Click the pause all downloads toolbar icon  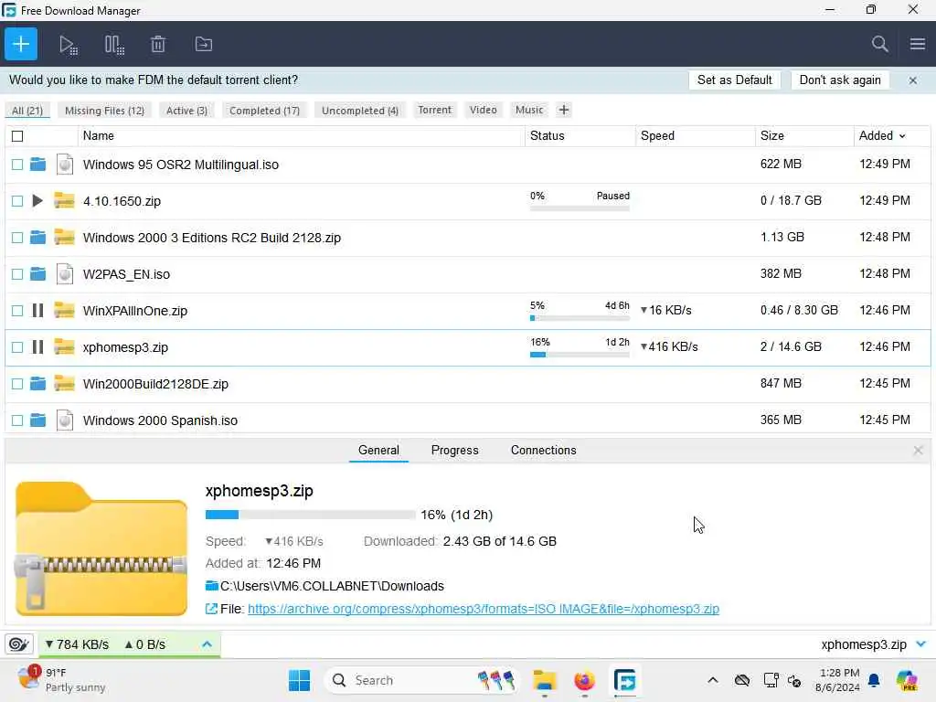click(114, 45)
